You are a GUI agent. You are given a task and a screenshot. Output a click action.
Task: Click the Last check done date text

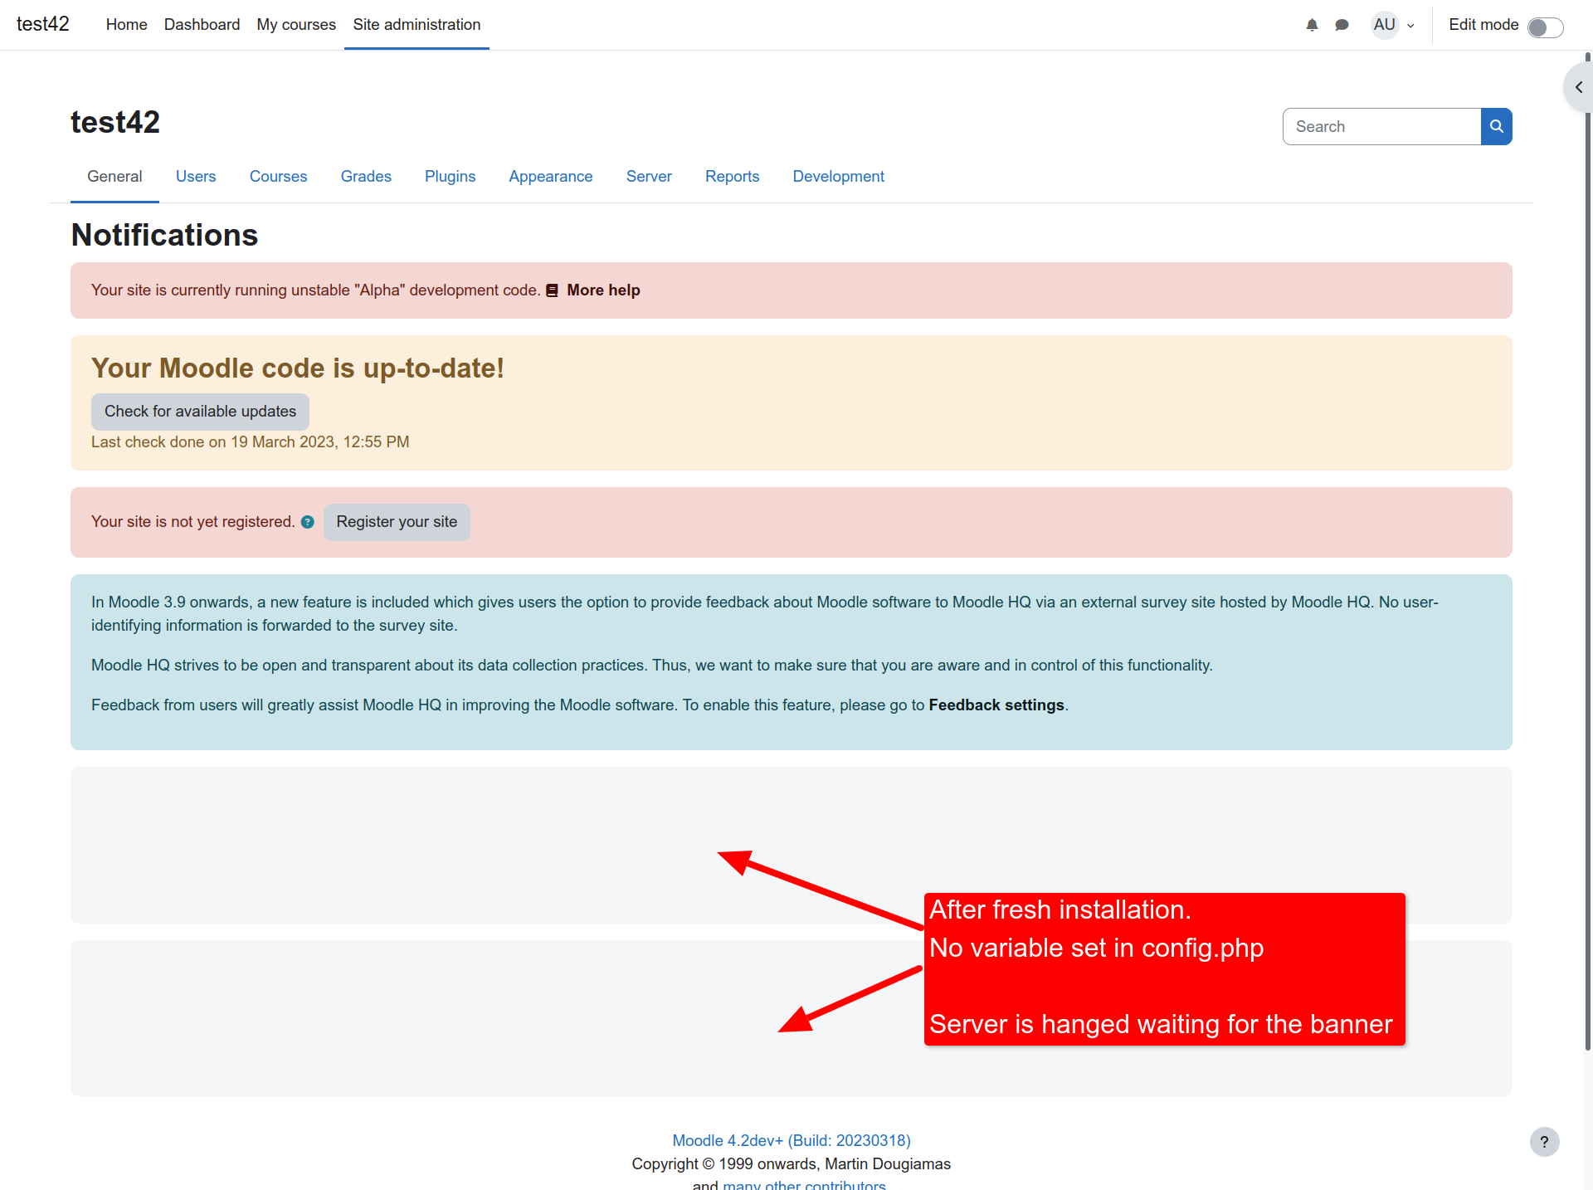tap(250, 442)
